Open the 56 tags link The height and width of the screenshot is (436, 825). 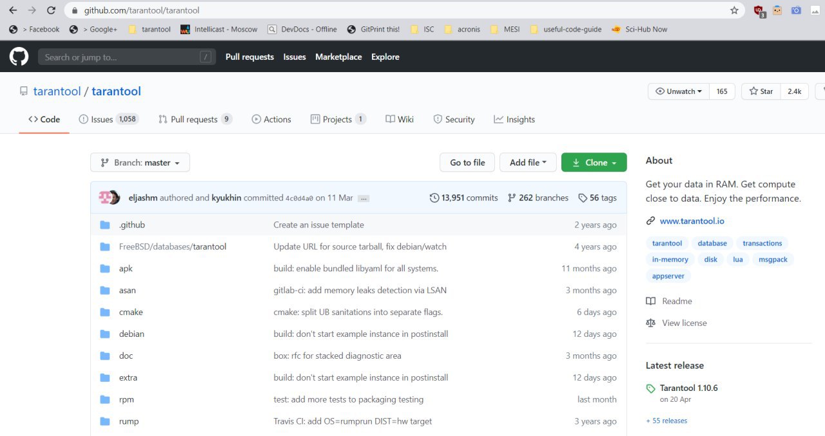[x=597, y=198]
